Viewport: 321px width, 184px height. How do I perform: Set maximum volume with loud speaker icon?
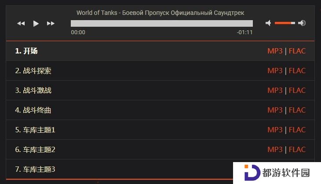(302, 23)
